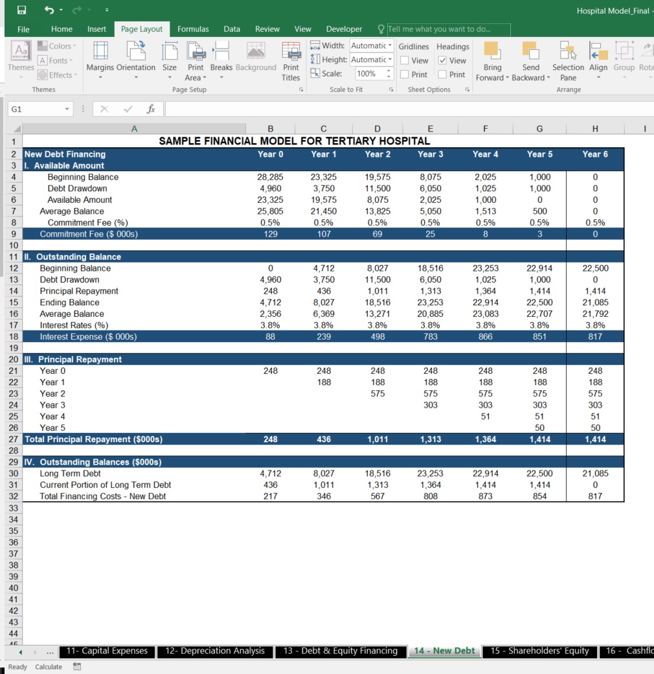Open the Page Setup dialog launcher
This screenshot has height=674, width=654.
[301, 89]
